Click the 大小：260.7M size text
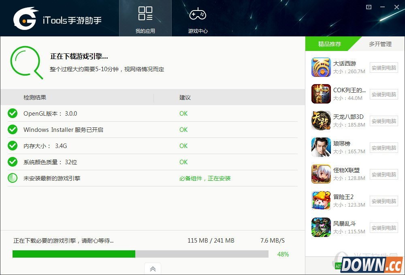This screenshot has height=275, width=405. tap(349, 72)
